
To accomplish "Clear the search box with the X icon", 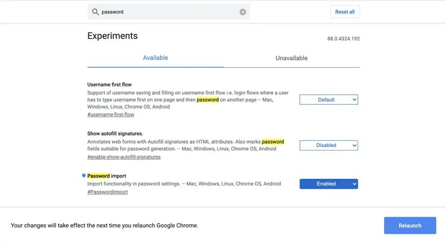I will coord(243,12).
